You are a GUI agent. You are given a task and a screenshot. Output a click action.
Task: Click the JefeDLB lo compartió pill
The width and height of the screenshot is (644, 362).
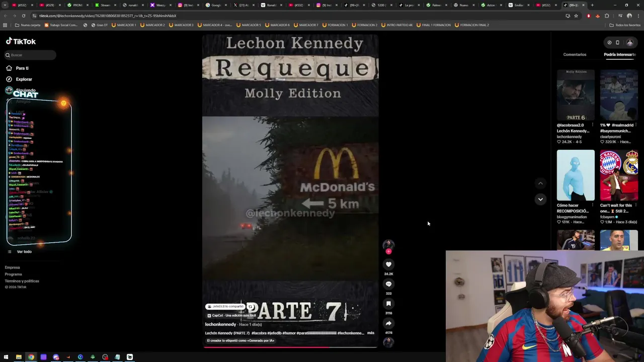(x=225, y=307)
